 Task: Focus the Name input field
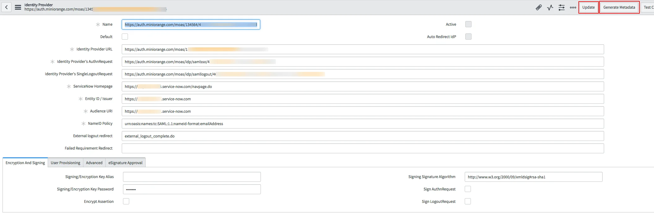191,24
